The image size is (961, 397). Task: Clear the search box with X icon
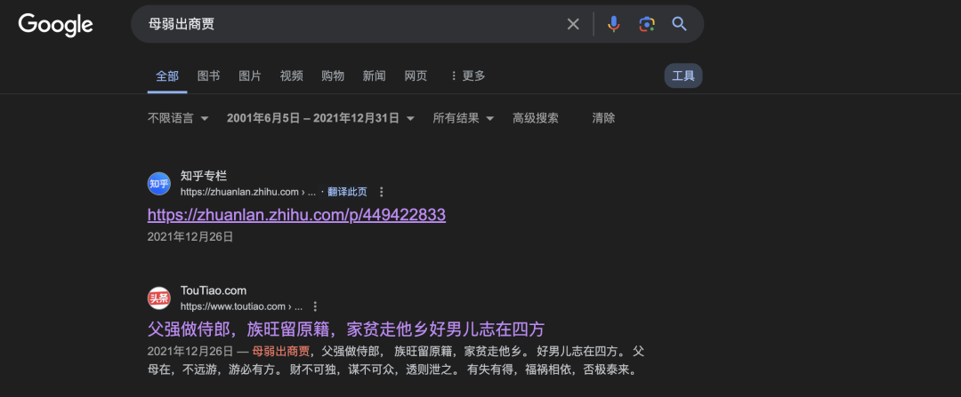tap(573, 25)
